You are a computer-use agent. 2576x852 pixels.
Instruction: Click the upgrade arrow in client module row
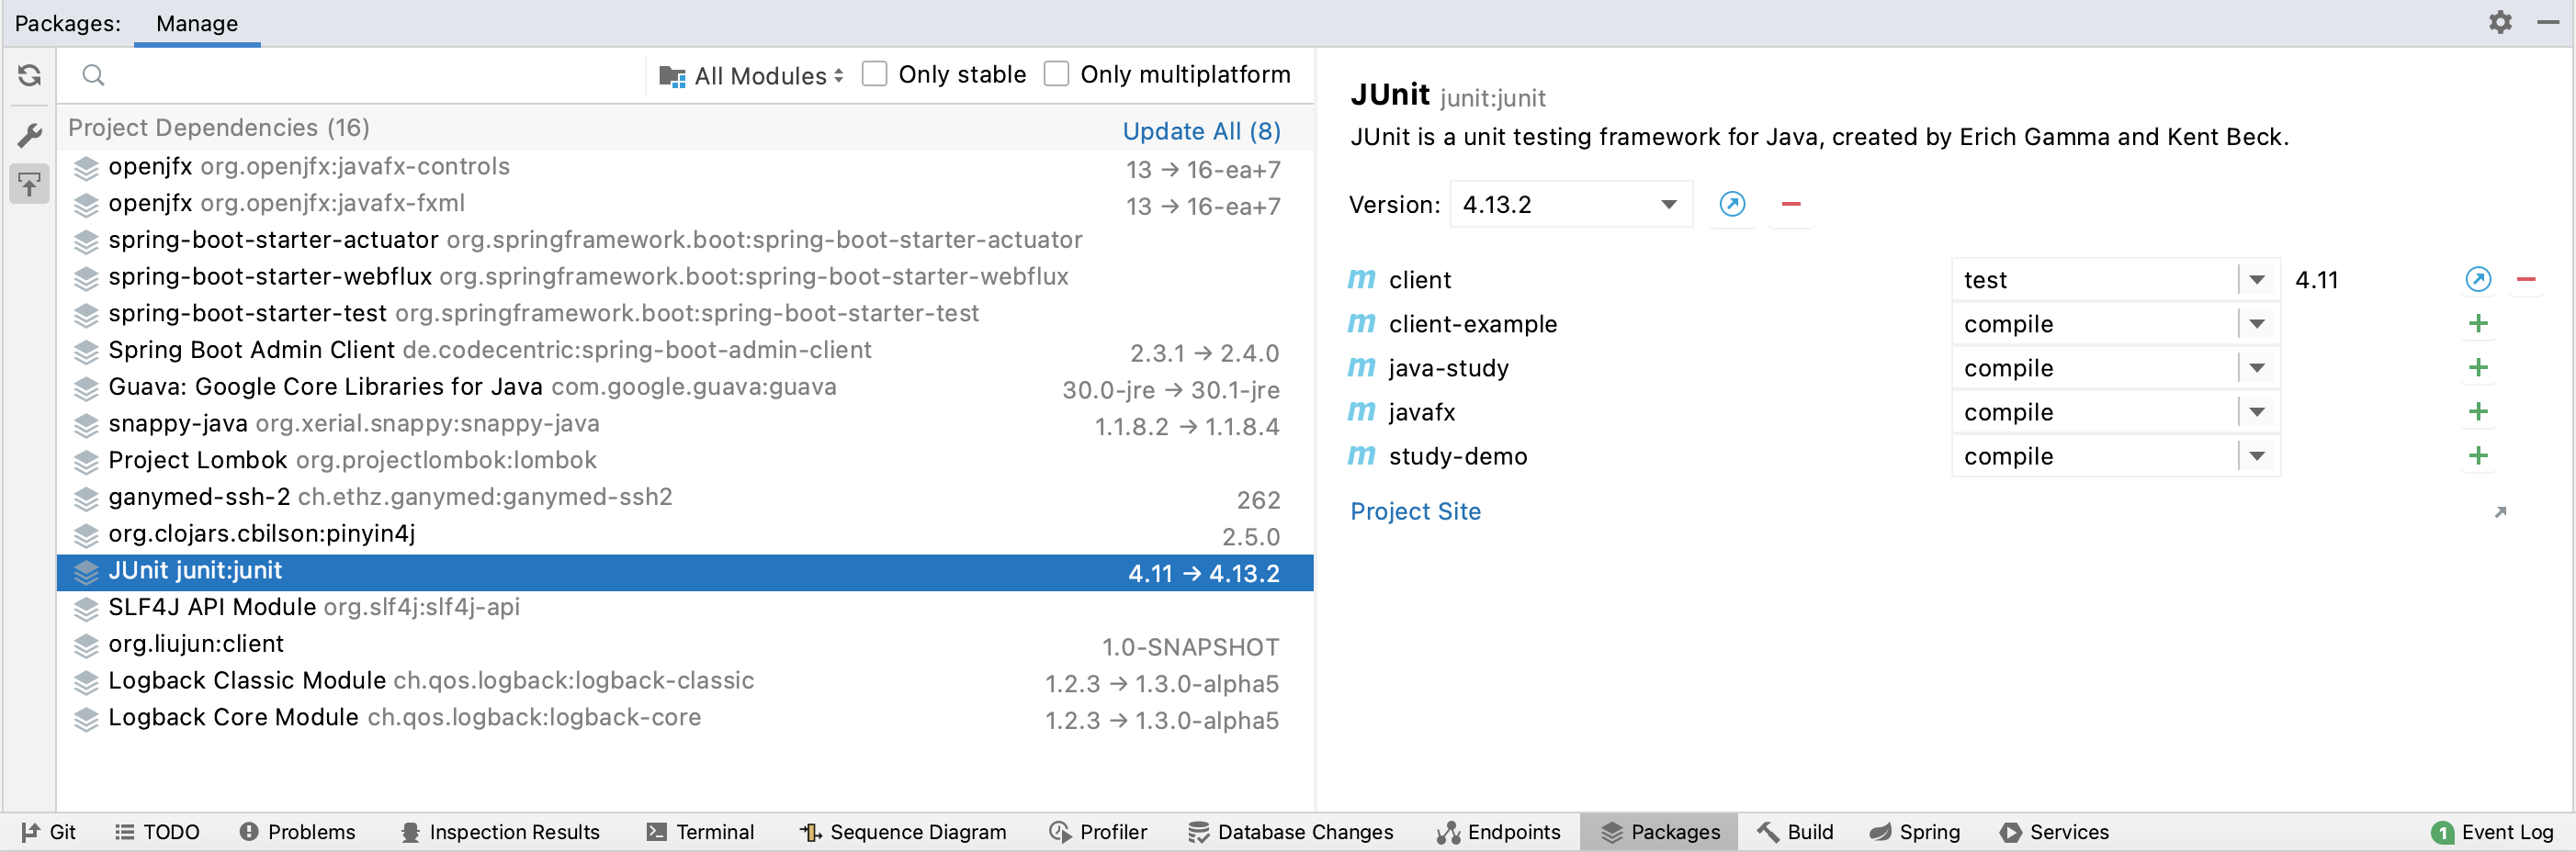(2478, 280)
